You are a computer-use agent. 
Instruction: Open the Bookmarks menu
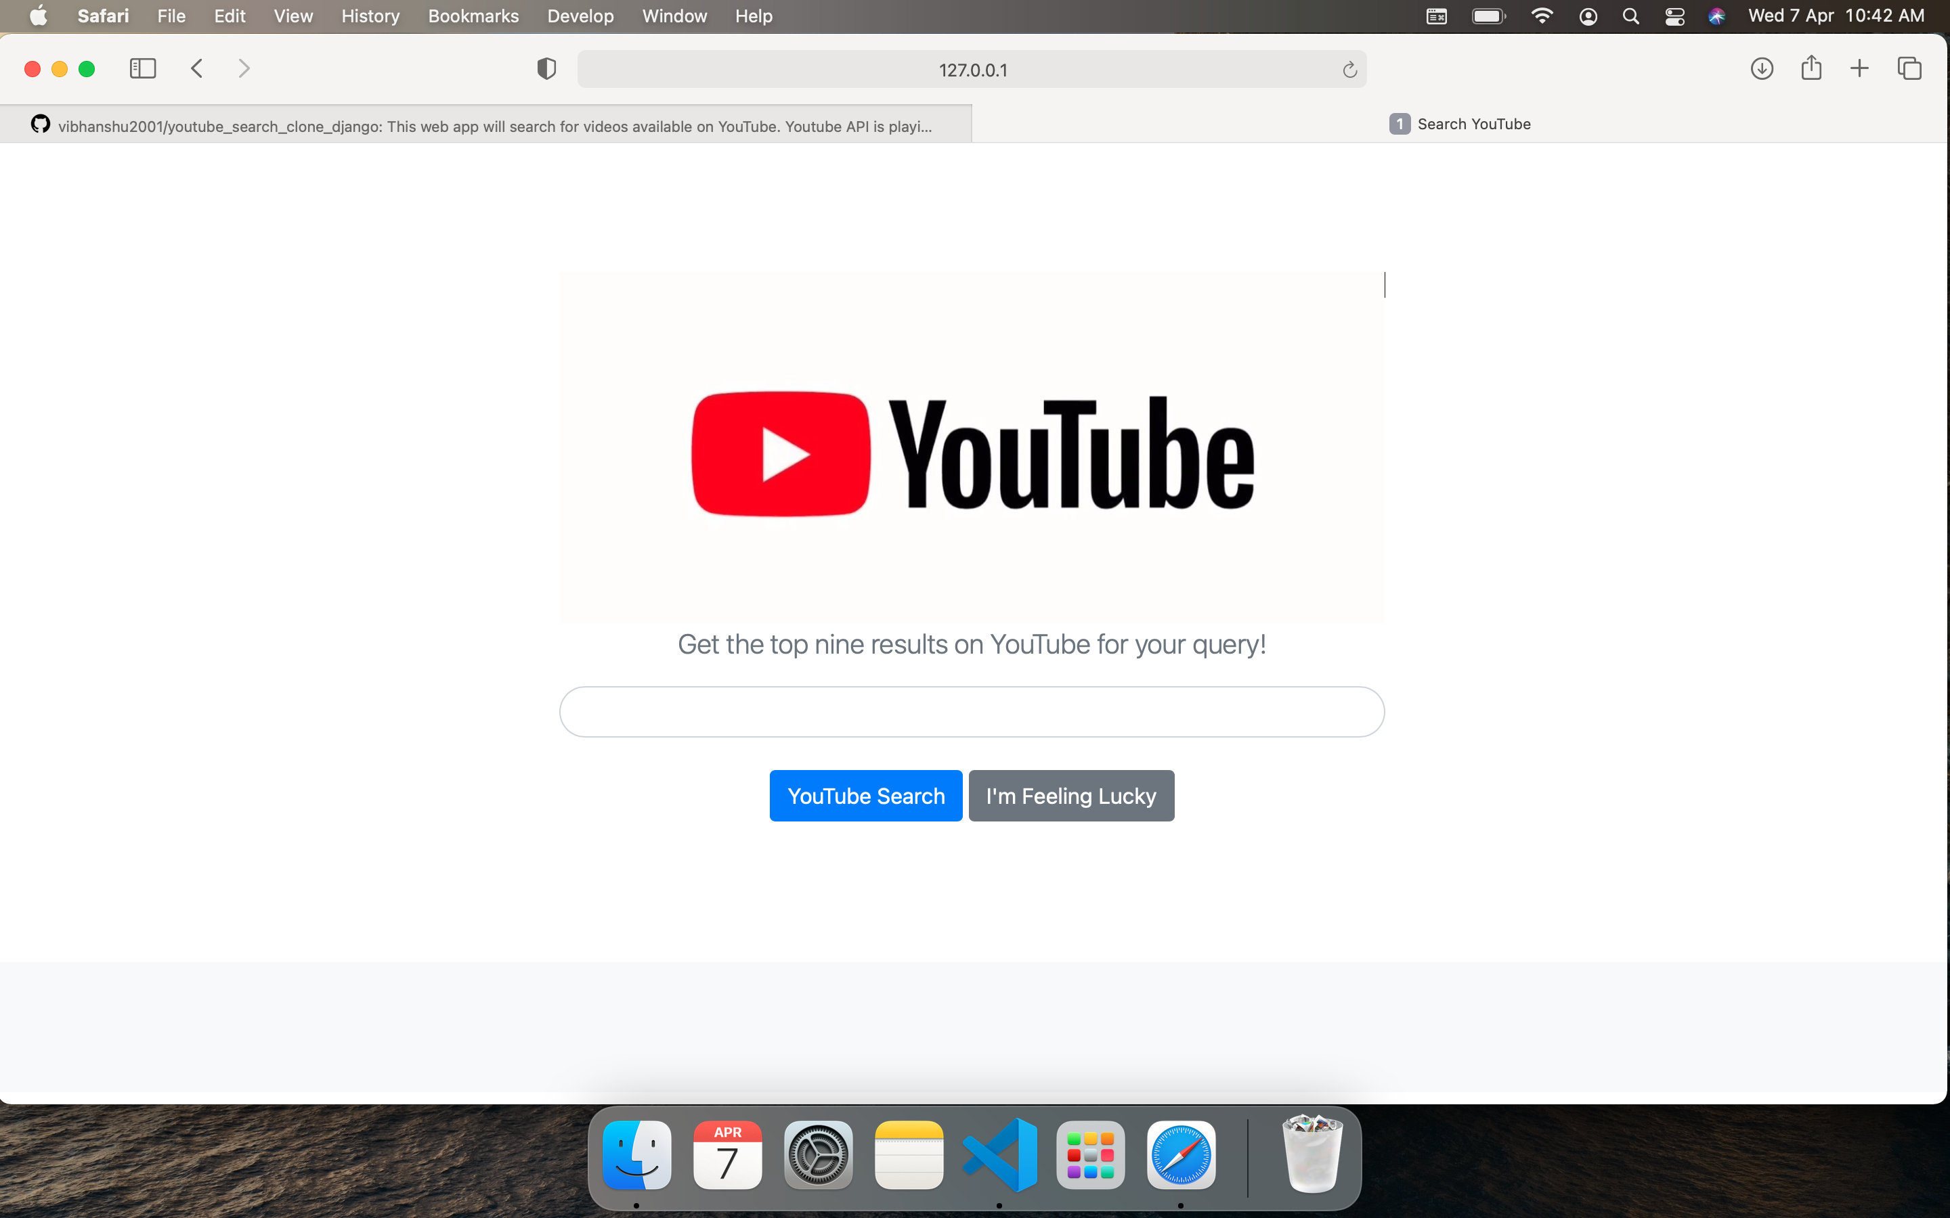coord(473,16)
